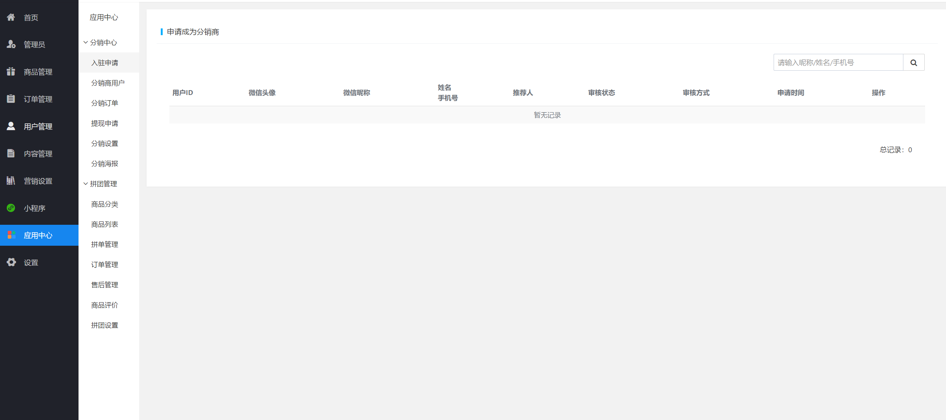Open 分销海报 submenu item
The height and width of the screenshot is (420, 946).
(x=105, y=164)
